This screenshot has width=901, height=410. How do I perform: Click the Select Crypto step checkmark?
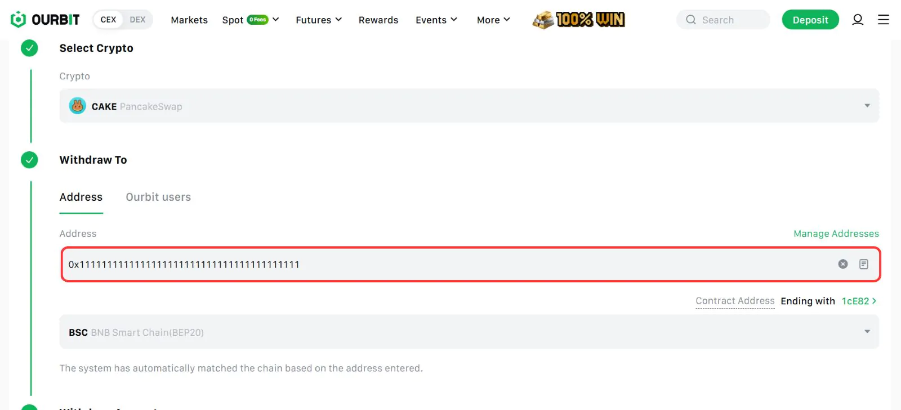(29, 48)
